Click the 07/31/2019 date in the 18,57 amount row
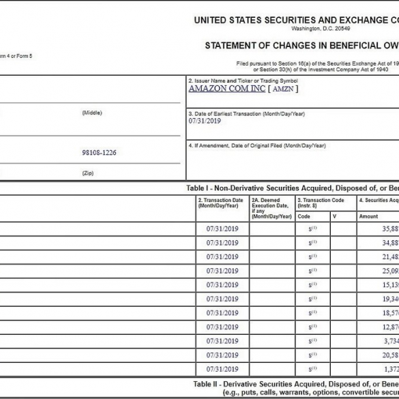Image resolution: width=399 pixels, height=399 pixels. pos(222,313)
